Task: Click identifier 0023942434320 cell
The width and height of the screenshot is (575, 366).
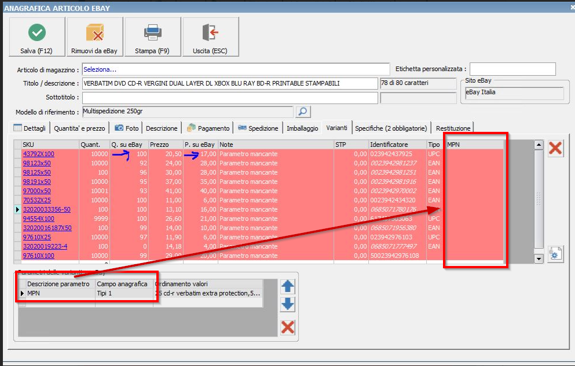Action: click(397, 200)
